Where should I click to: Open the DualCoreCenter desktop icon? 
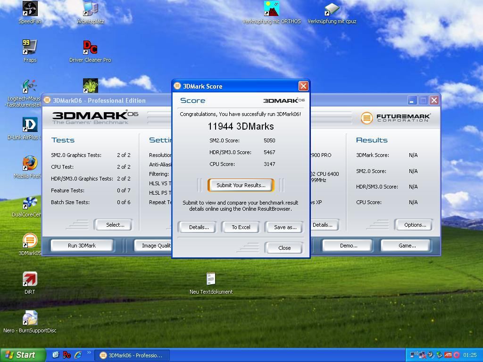coord(30,206)
